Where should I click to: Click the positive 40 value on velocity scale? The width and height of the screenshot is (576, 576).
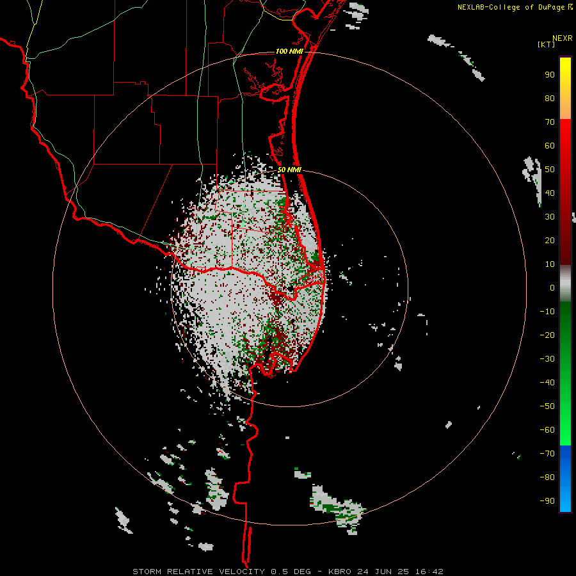pyautogui.click(x=550, y=193)
